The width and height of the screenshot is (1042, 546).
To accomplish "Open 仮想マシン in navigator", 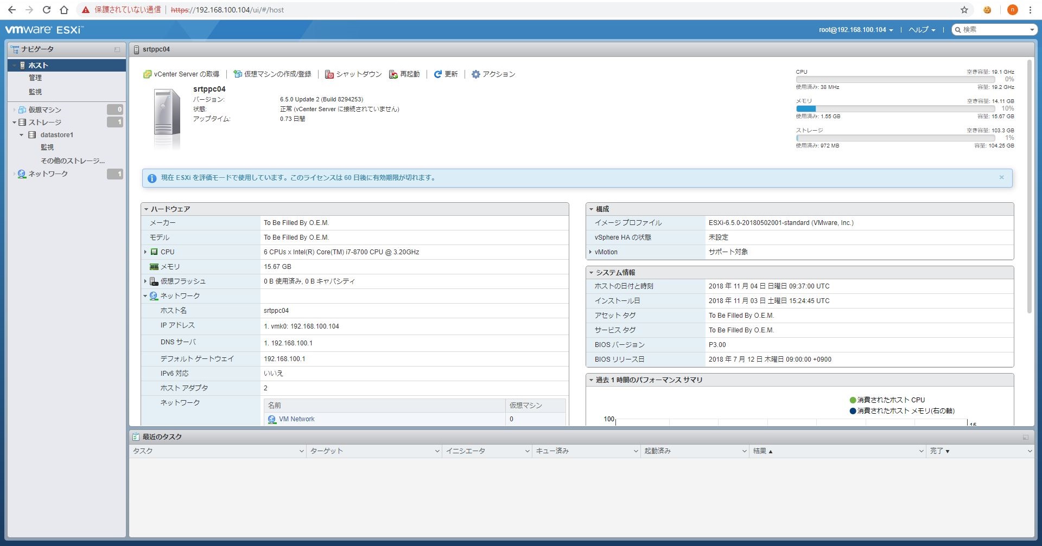I will 45,110.
